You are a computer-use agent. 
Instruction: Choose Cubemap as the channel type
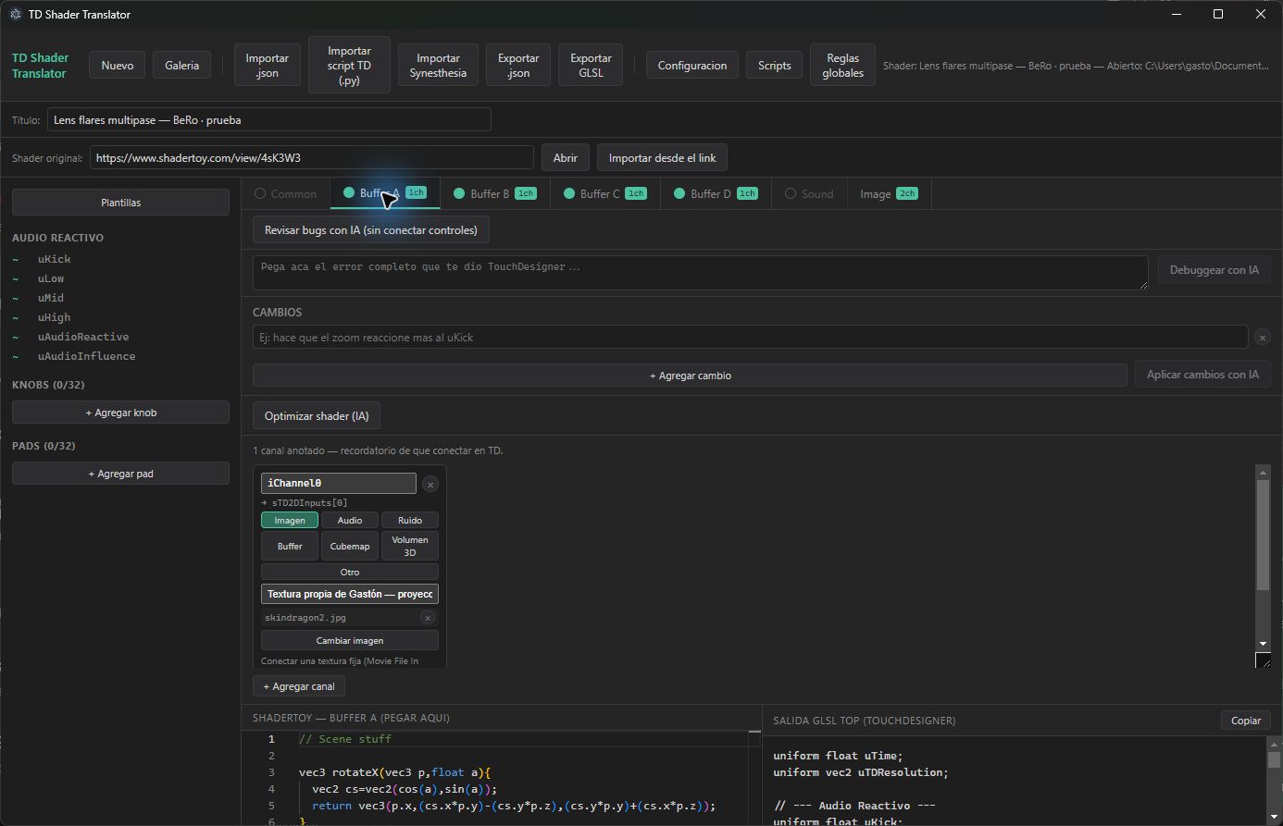[x=350, y=546]
